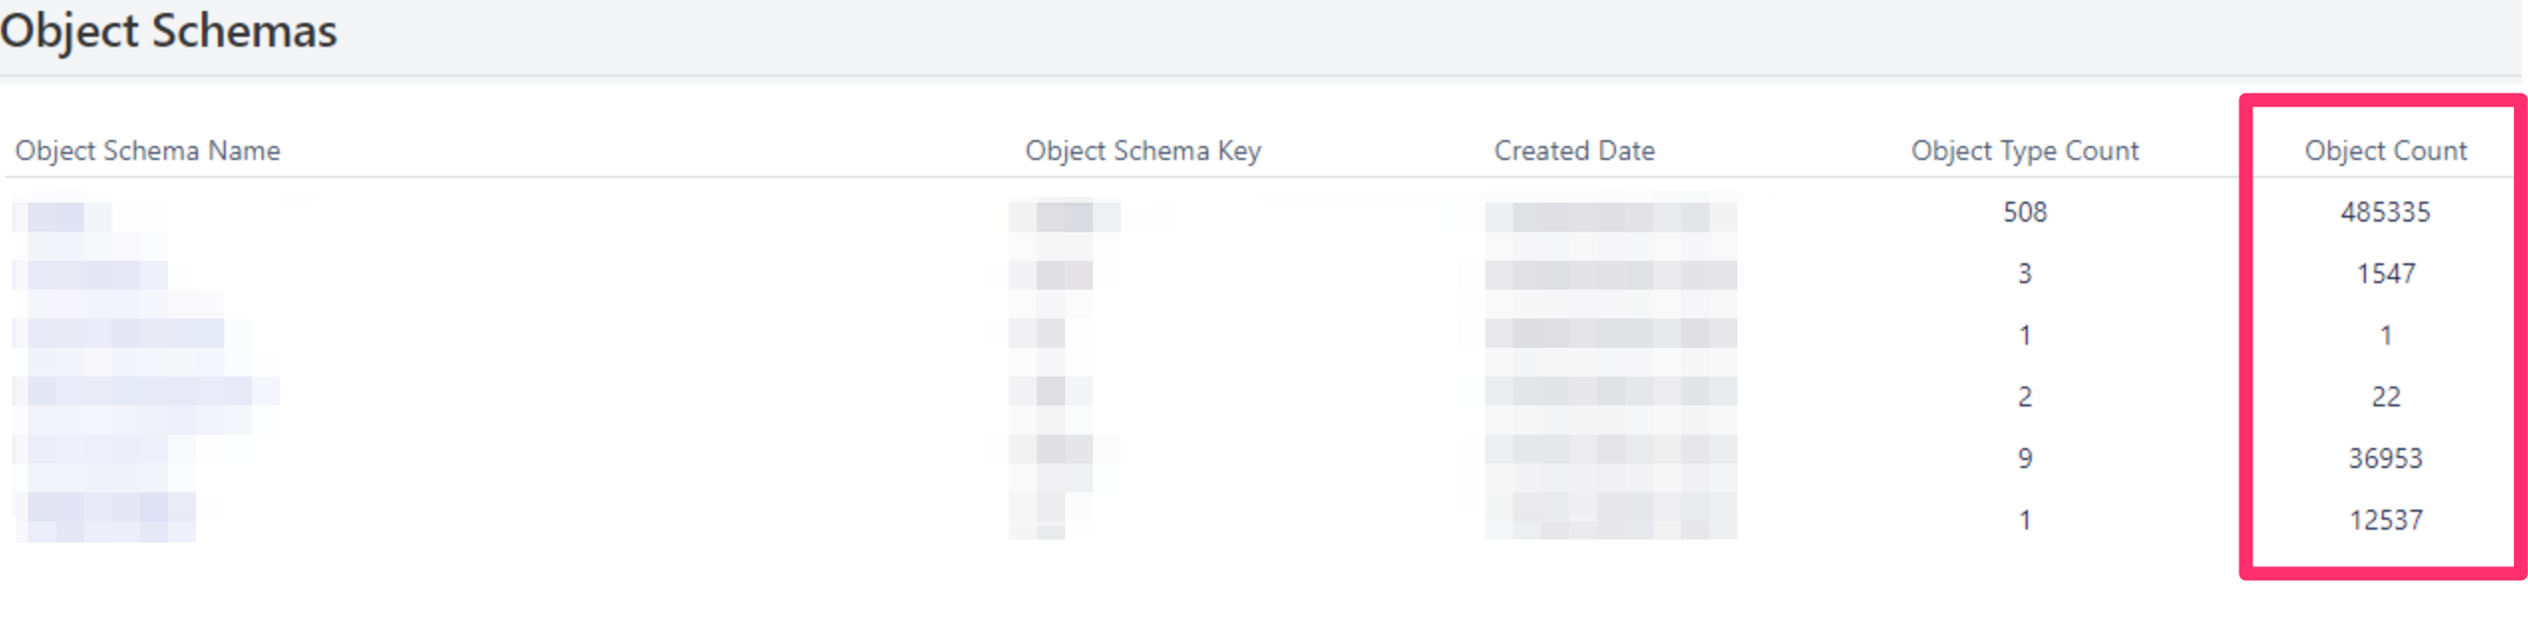This screenshot has height=622, width=2528.
Task: Click the Object Count column header
Action: click(2385, 151)
